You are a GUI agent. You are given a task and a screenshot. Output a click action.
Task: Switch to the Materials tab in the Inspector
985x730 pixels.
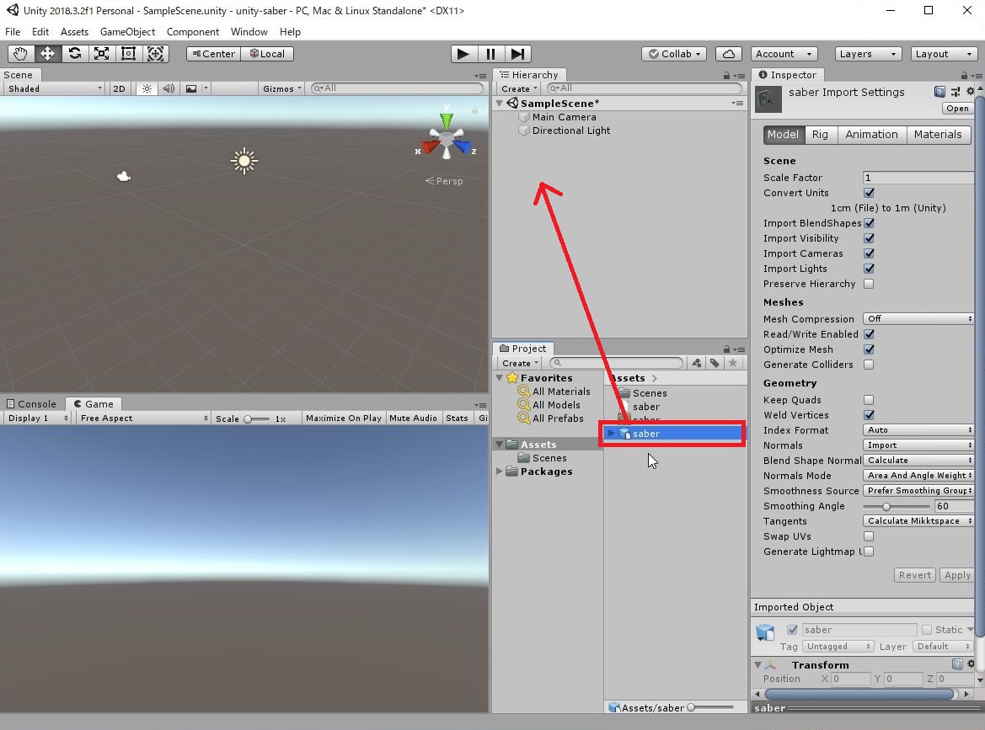pyautogui.click(x=938, y=134)
